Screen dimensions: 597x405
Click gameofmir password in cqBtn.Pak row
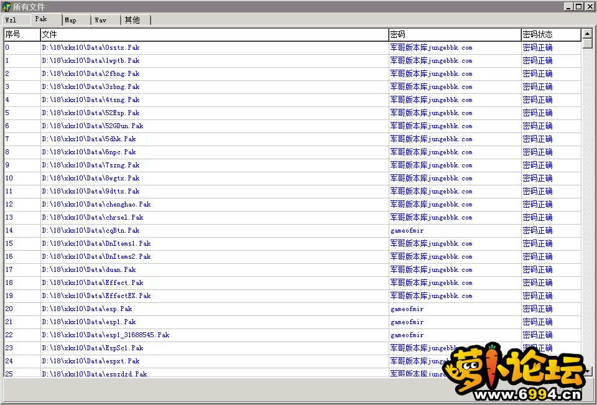click(407, 231)
